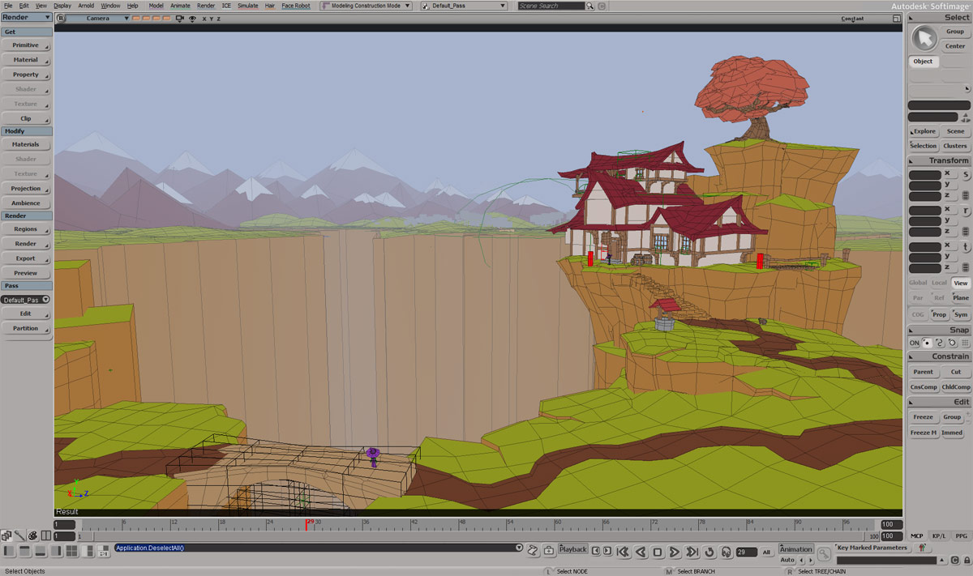Open the Camera view dropdown
Viewport: 973px width, 576px height.
point(97,18)
